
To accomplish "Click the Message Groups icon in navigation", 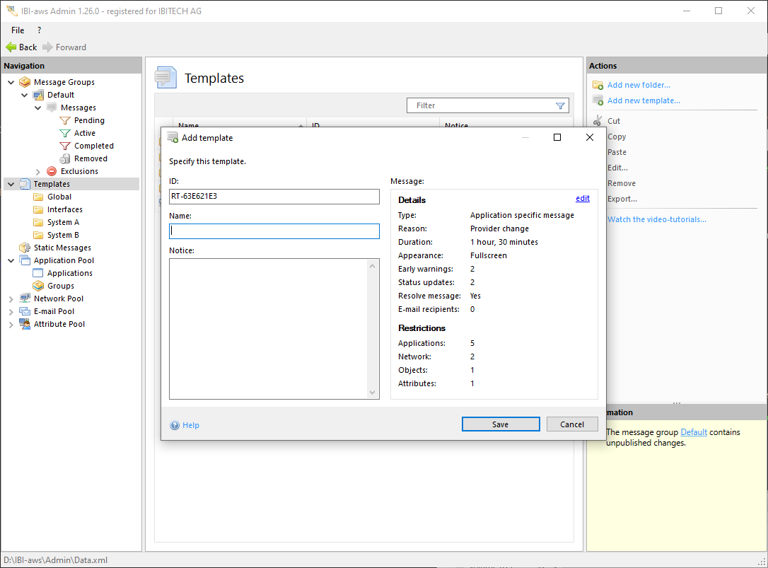I will tap(25, 82).
